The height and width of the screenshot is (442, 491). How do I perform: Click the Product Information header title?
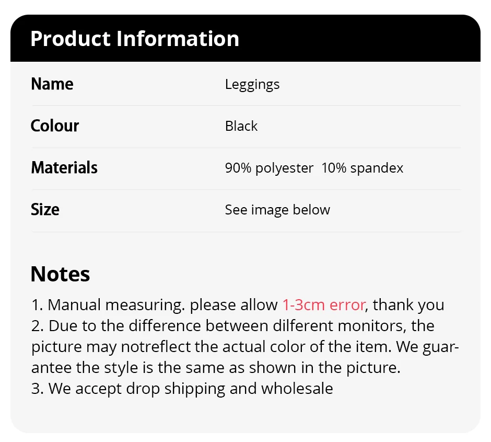point(135,39)
